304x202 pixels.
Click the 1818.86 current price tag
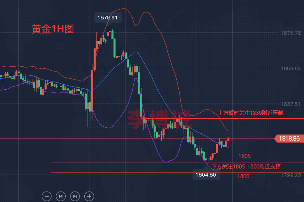289,139
